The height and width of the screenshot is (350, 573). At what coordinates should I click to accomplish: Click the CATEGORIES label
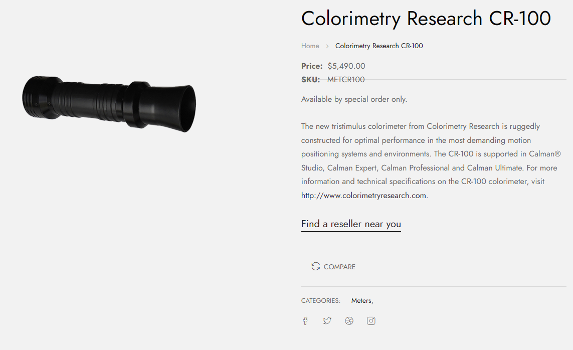coord(320,301)
